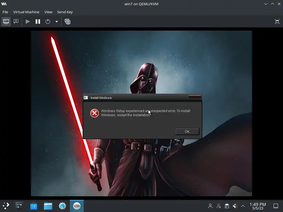Click the red error icon in dialog
283x212 pixels.
click(x=95, y=113)
